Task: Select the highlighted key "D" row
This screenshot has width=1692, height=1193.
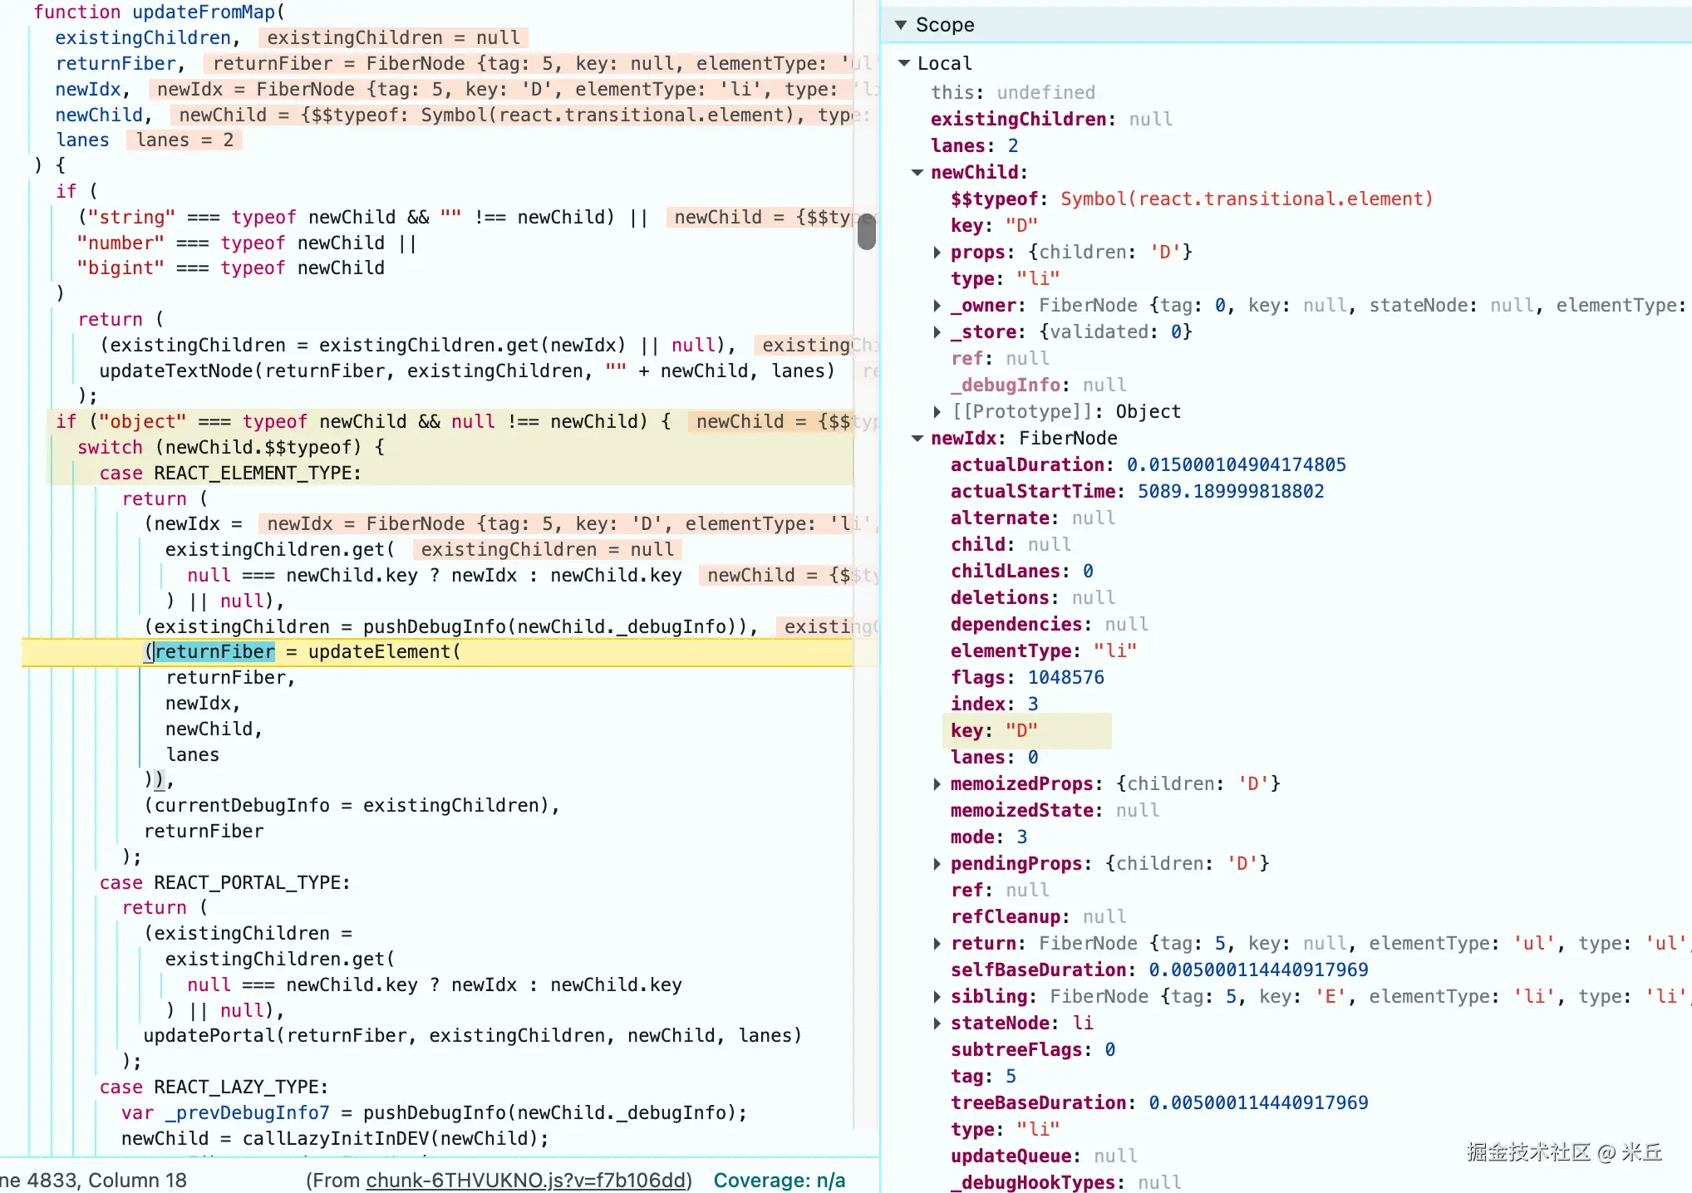Action: 1027,730
